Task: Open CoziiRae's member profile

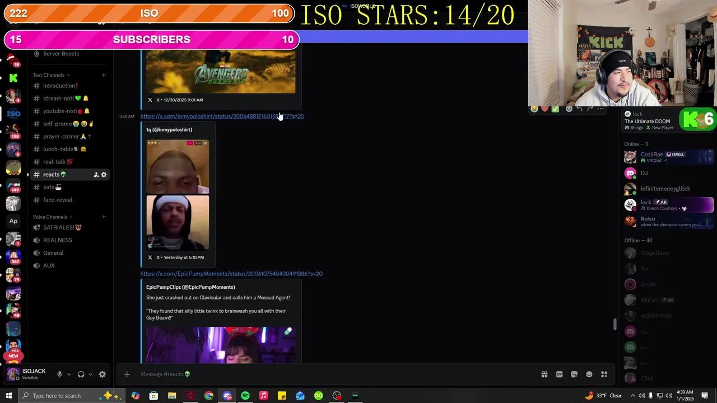Action: click(669, 157)
